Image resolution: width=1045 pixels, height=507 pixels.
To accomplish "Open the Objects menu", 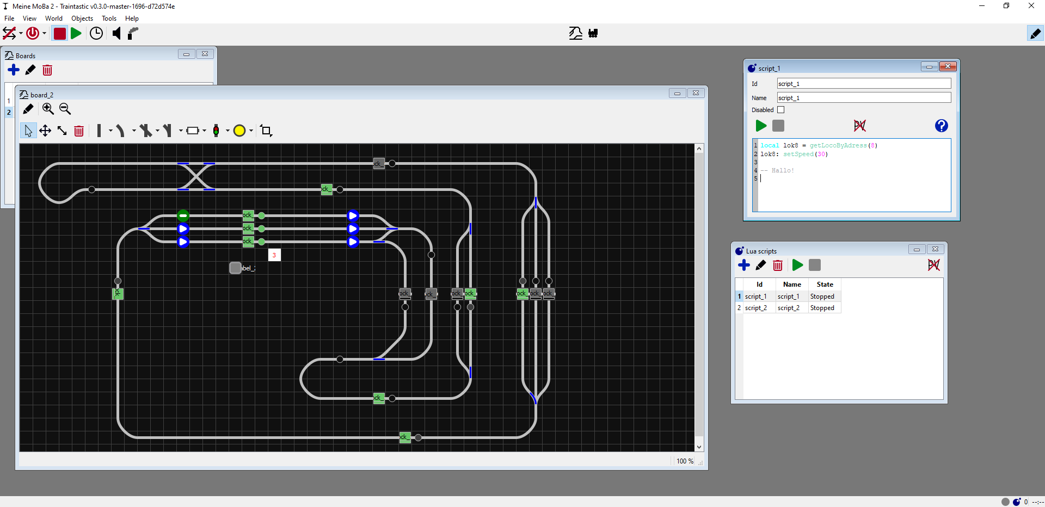I will pyautogui.click(x=82, y=18).
